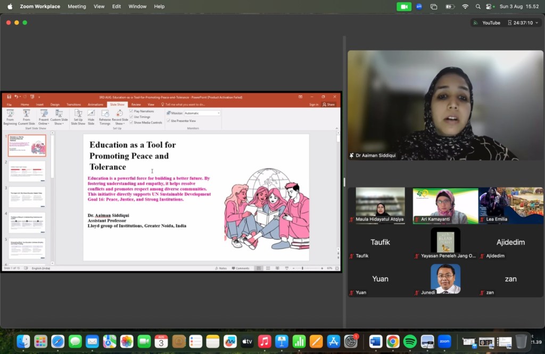The height and width of the screenshot is (354, 545).
Task: Uncheck the Use Timings checkbox
Action: pos(131,117)
